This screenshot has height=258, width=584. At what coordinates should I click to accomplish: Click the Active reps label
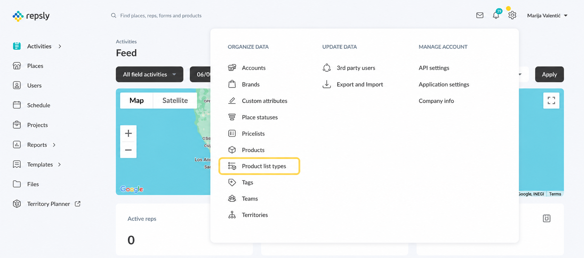tap(142, 218)
